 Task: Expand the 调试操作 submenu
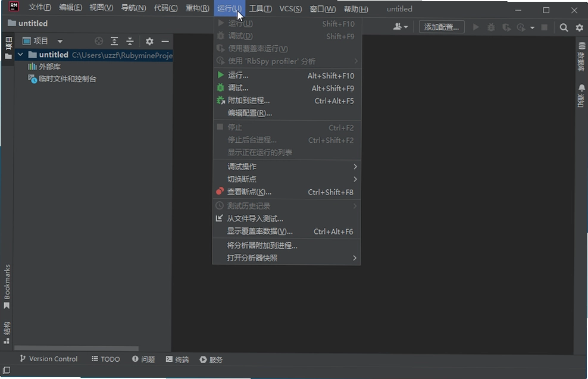[x=286, y=167]
